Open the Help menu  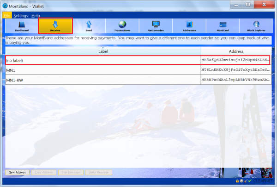point(36,16)
